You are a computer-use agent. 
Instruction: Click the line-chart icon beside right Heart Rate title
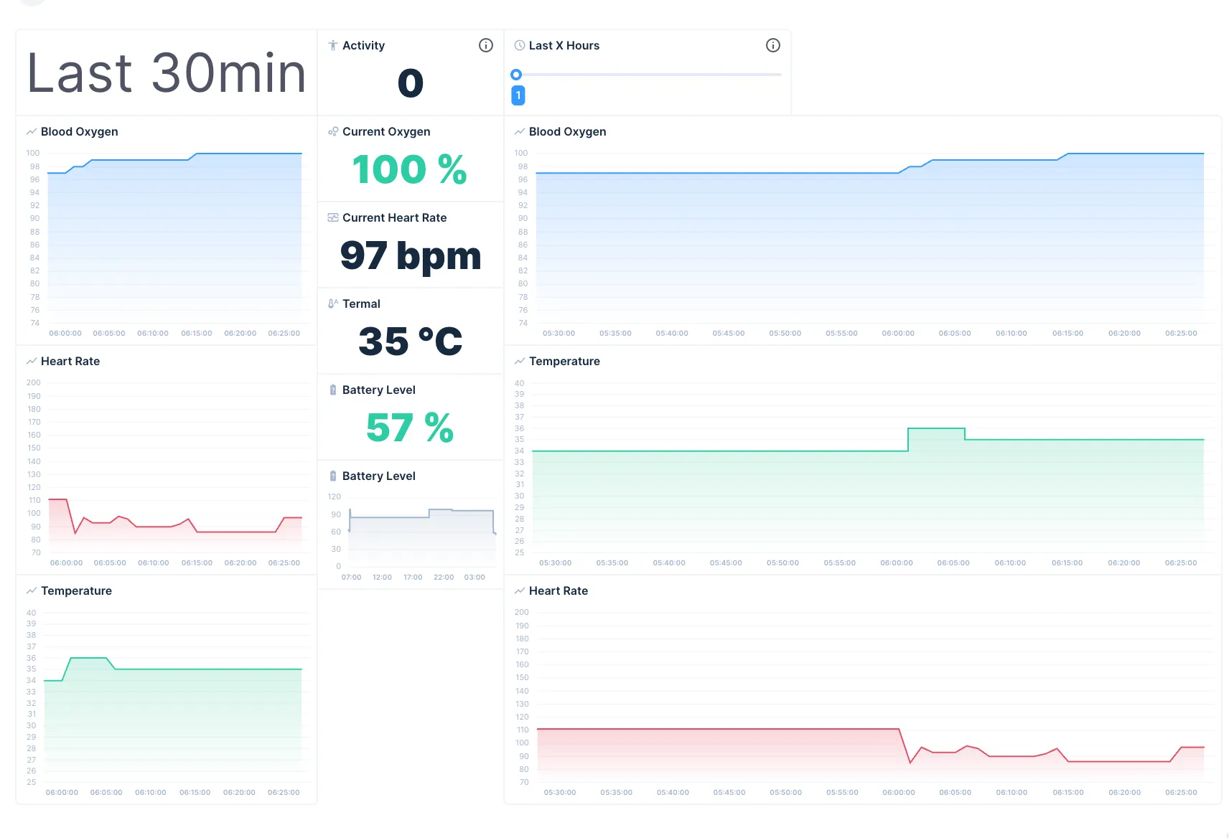(518, 590)
